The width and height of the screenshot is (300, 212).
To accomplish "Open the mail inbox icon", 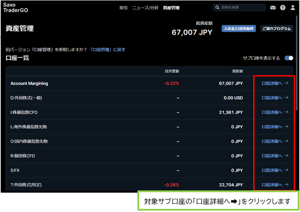I will point(273,8).
